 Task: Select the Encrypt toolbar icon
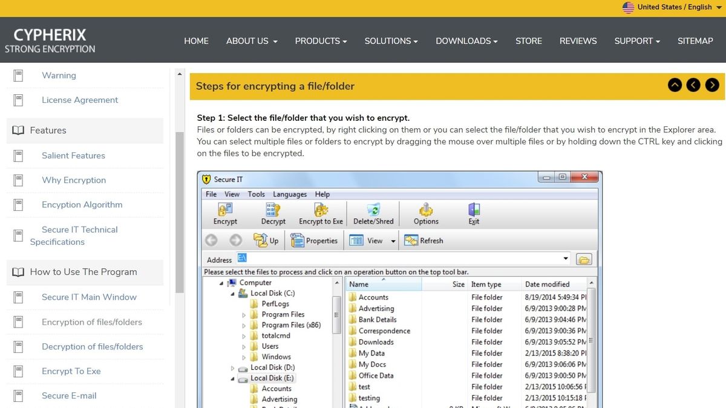pos(224,213)
